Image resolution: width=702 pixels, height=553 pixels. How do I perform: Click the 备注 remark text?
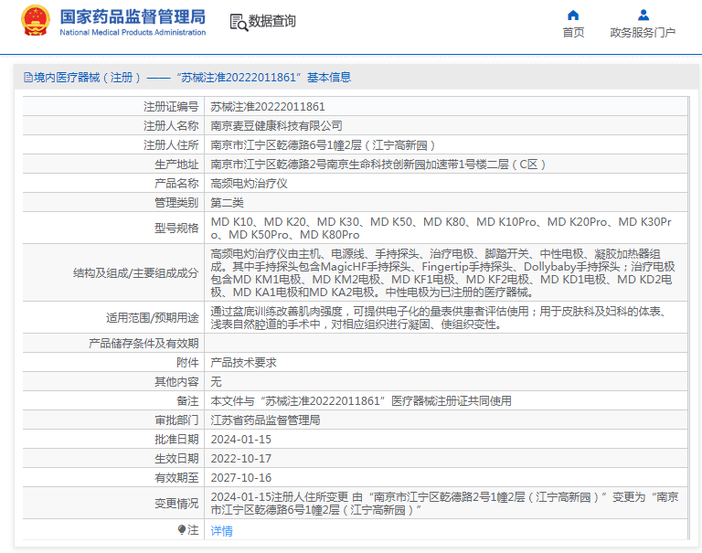point(361,401)
